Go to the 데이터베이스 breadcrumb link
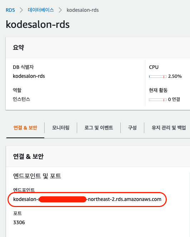The width and height of the screenshot is (190, 237). (x=41, y=10)
